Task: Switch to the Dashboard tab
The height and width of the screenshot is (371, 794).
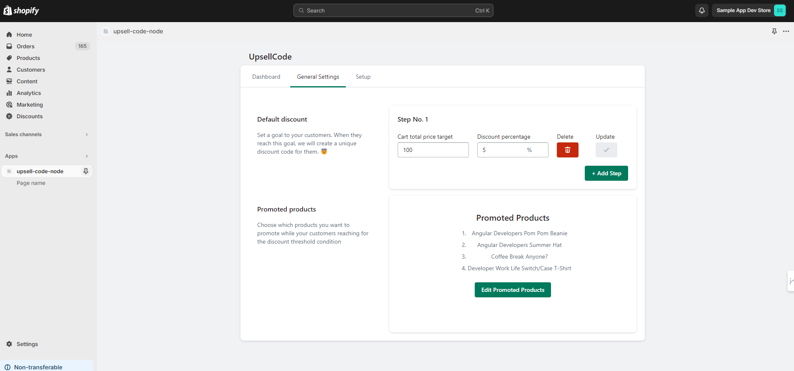Action: click(x=266, y=77)
